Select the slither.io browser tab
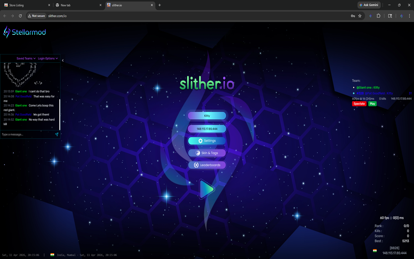 (130, 5)
